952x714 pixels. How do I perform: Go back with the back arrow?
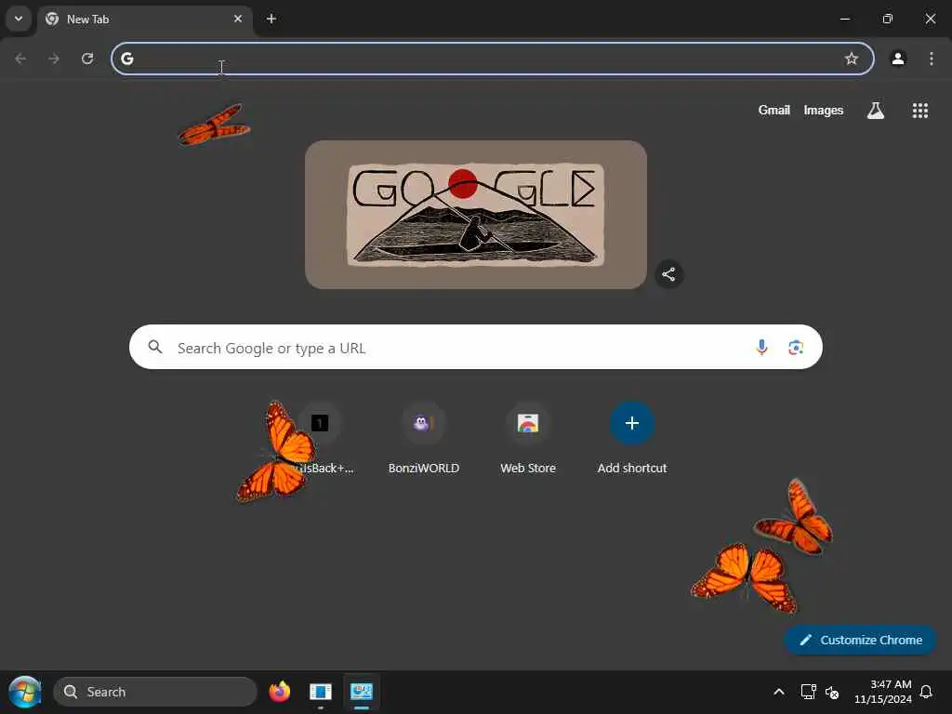(20, 59)
